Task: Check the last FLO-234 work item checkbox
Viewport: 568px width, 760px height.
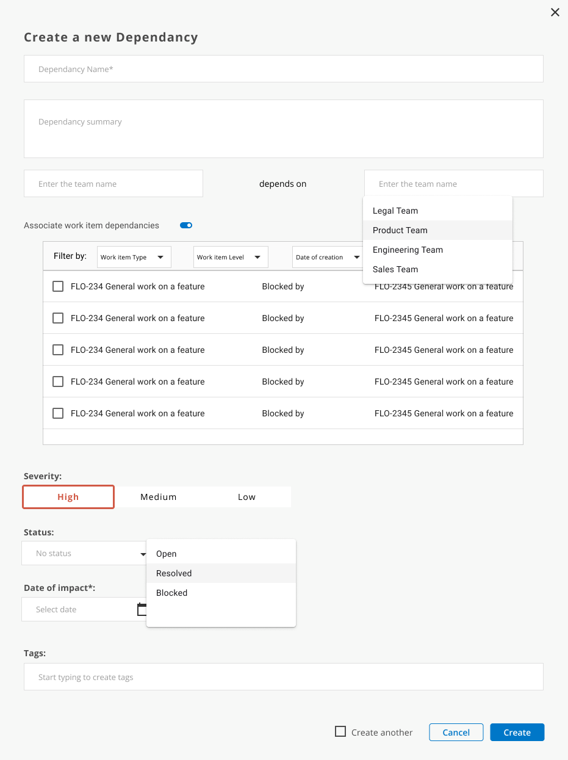Action: pyautogui.click(x=58, y=413)
